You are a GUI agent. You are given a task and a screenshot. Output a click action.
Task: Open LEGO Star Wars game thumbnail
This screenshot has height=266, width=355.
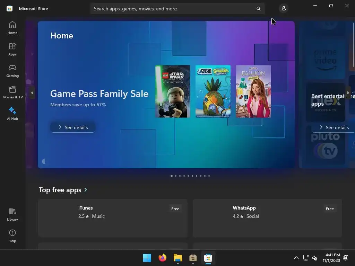[173, 91]
